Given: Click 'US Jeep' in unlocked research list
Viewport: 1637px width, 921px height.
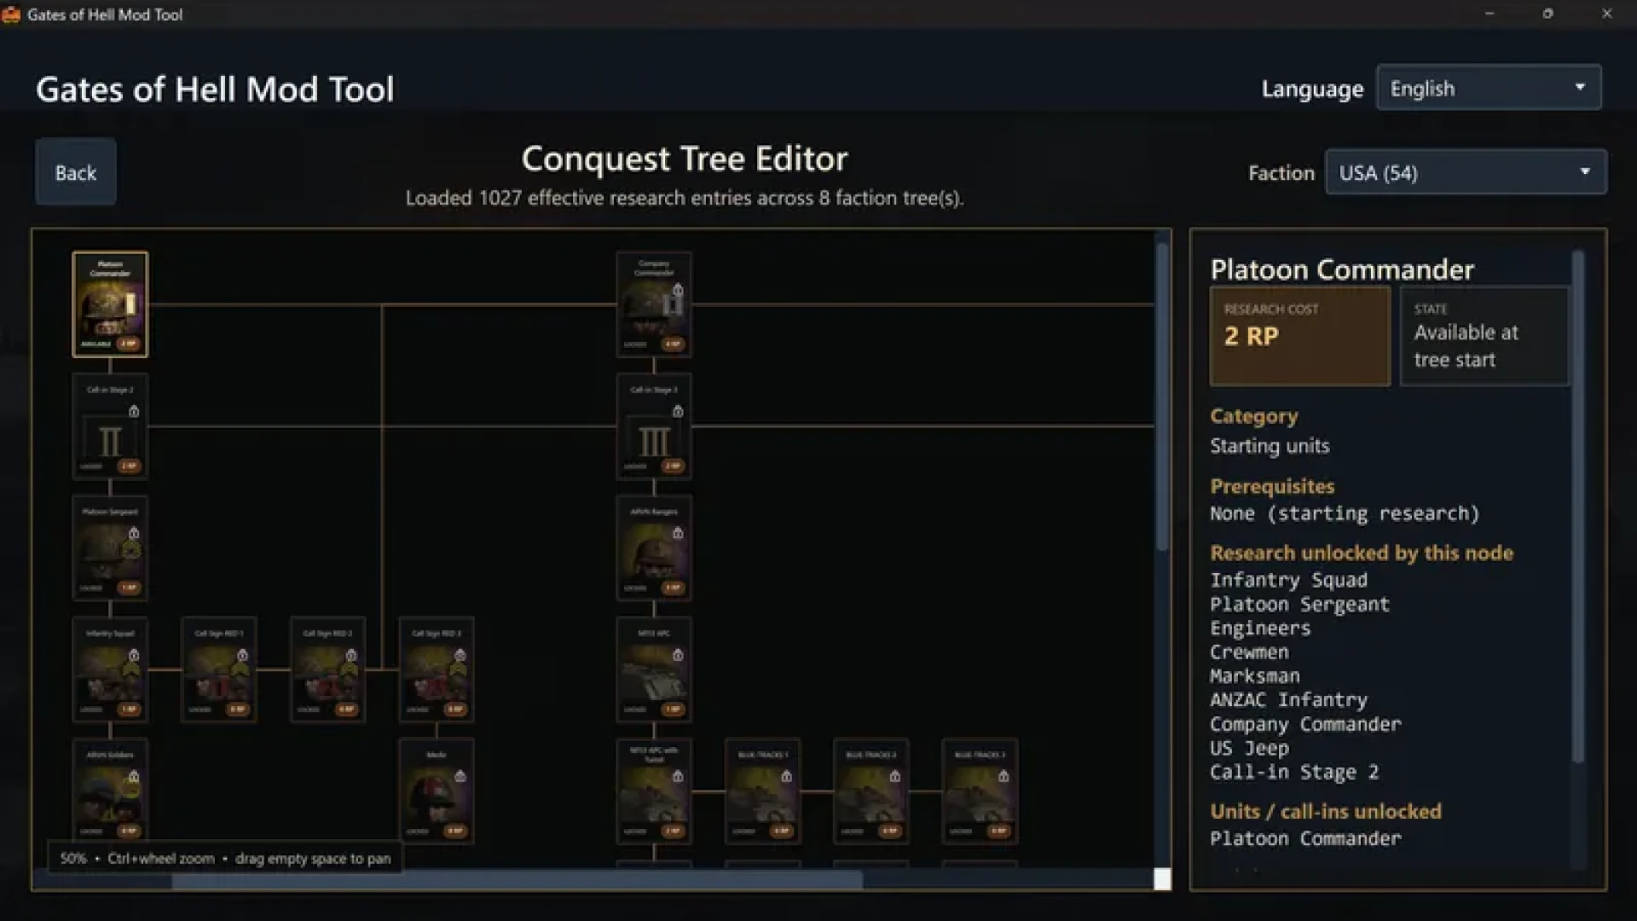Looking at the screenshot, I should [1249, 748].
